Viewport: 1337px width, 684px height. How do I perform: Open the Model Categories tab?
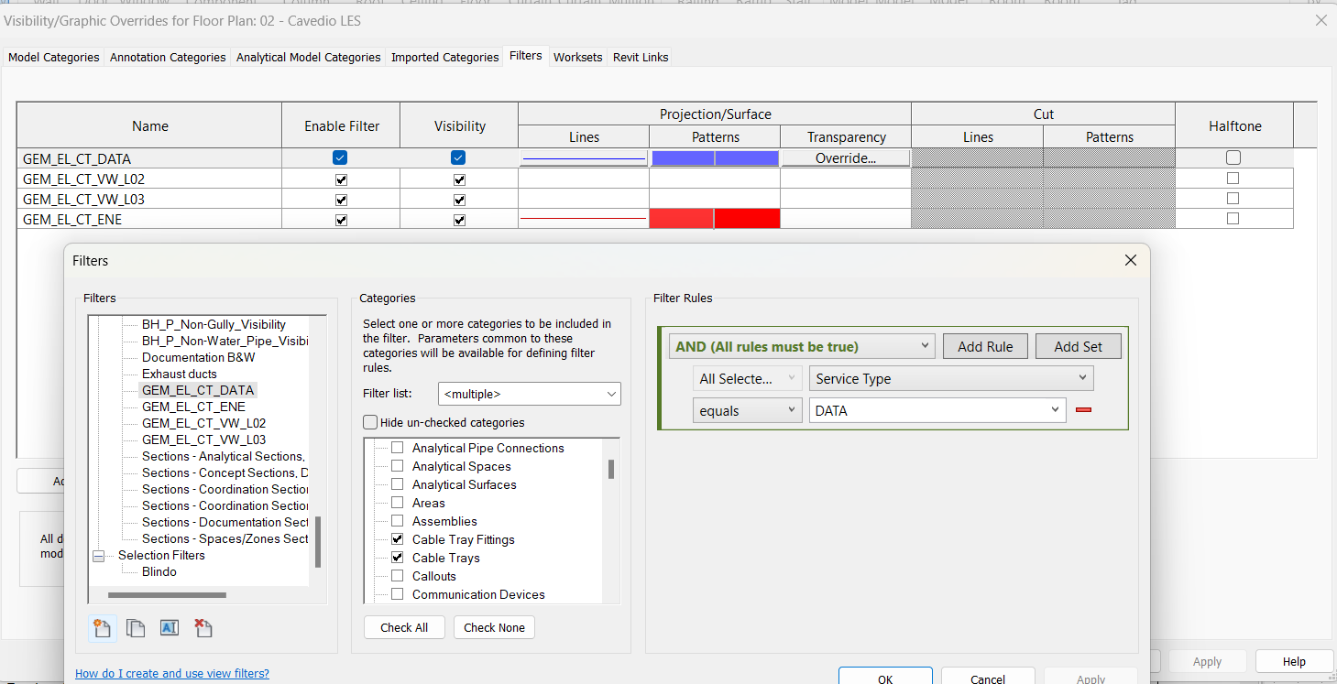[x=53, y=56]
